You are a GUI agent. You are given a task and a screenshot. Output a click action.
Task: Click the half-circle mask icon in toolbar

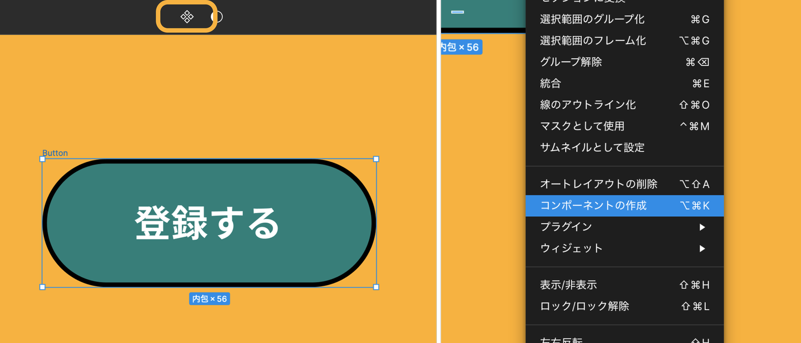coord(217,17)
